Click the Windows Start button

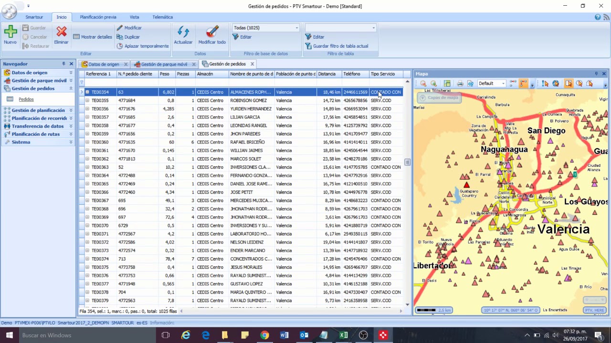click(9, 335)
